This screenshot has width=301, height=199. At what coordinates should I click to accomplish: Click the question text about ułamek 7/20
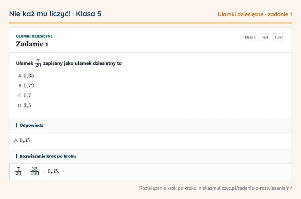click(x=69, y=63)
